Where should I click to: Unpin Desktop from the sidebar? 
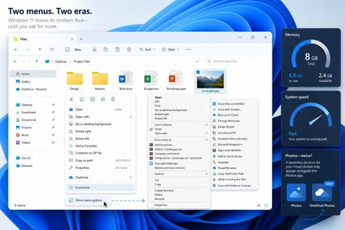tap(53, 105)
